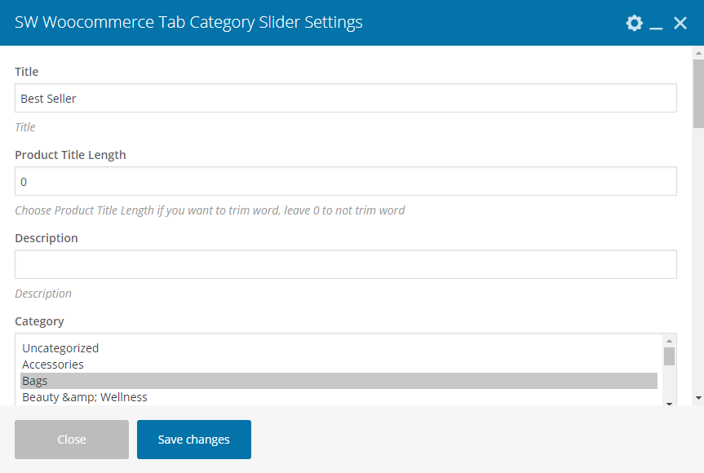
Task: Click the Category list scroll-up arrow
Action: [x=669, y=341]
